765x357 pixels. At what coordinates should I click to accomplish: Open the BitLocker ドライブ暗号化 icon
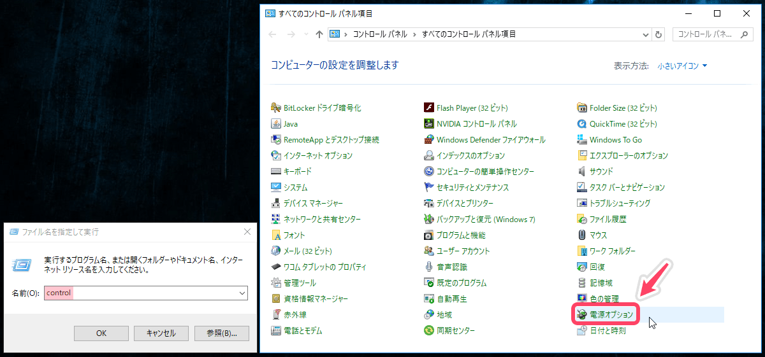pyautogui.click(x=276, y=108)
